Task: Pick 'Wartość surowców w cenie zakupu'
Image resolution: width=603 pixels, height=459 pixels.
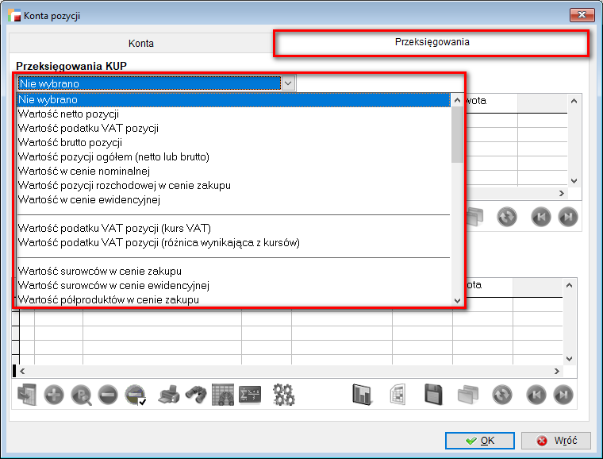Action: [x=99, y=271]
